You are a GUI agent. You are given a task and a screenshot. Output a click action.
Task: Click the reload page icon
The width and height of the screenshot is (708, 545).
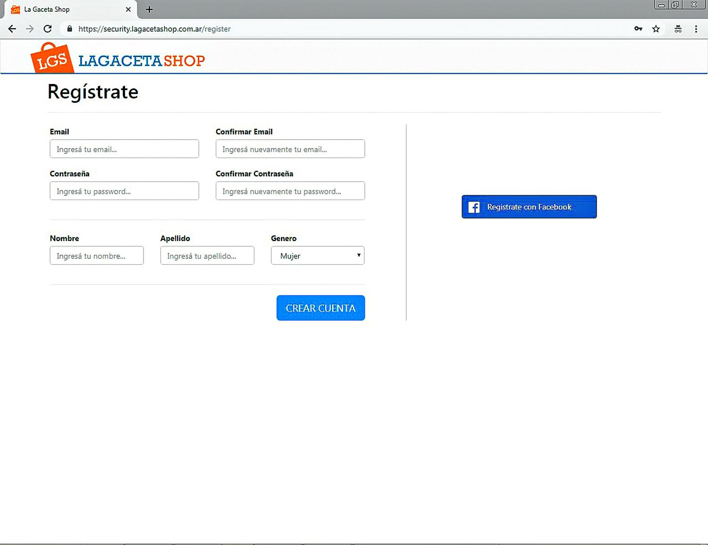47,29
